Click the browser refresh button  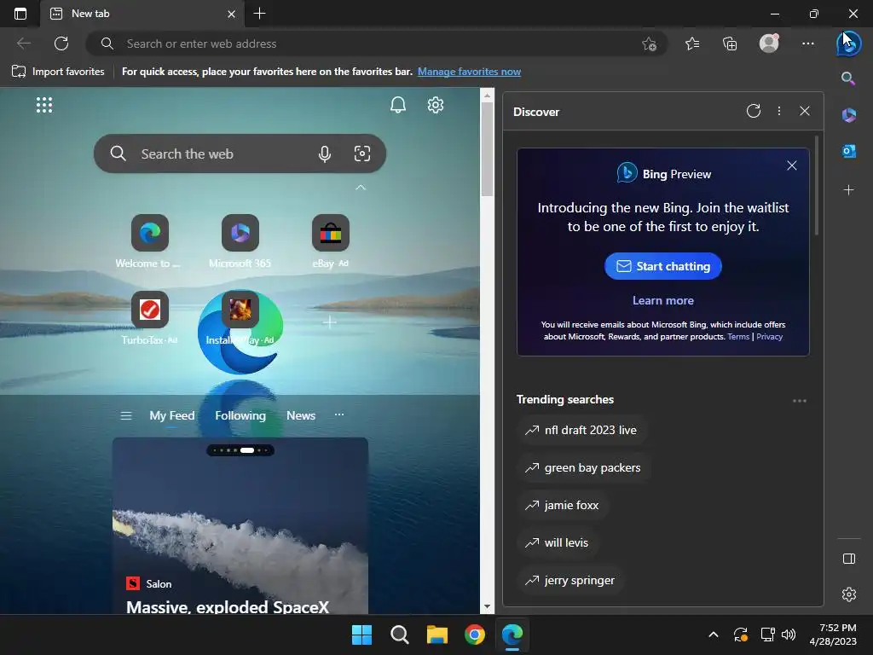(61, 43)
